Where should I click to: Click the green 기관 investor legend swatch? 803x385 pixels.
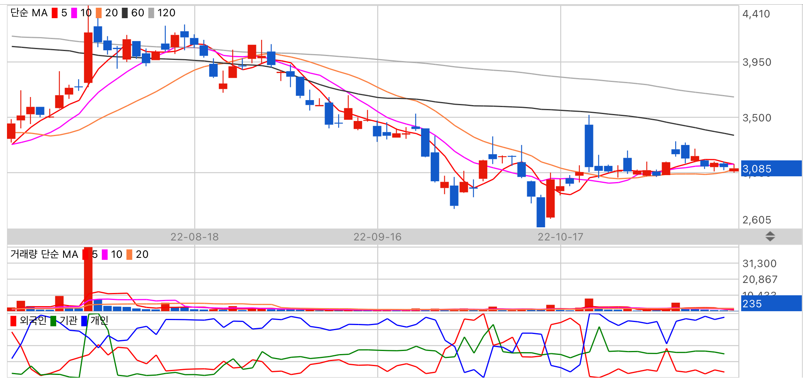pos(53,321)
